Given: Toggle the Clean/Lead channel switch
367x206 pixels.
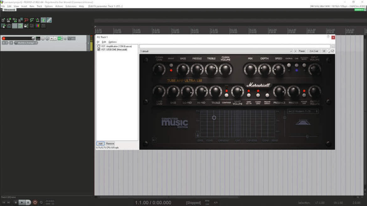Looking at the screenshot, I should (258, 95).
